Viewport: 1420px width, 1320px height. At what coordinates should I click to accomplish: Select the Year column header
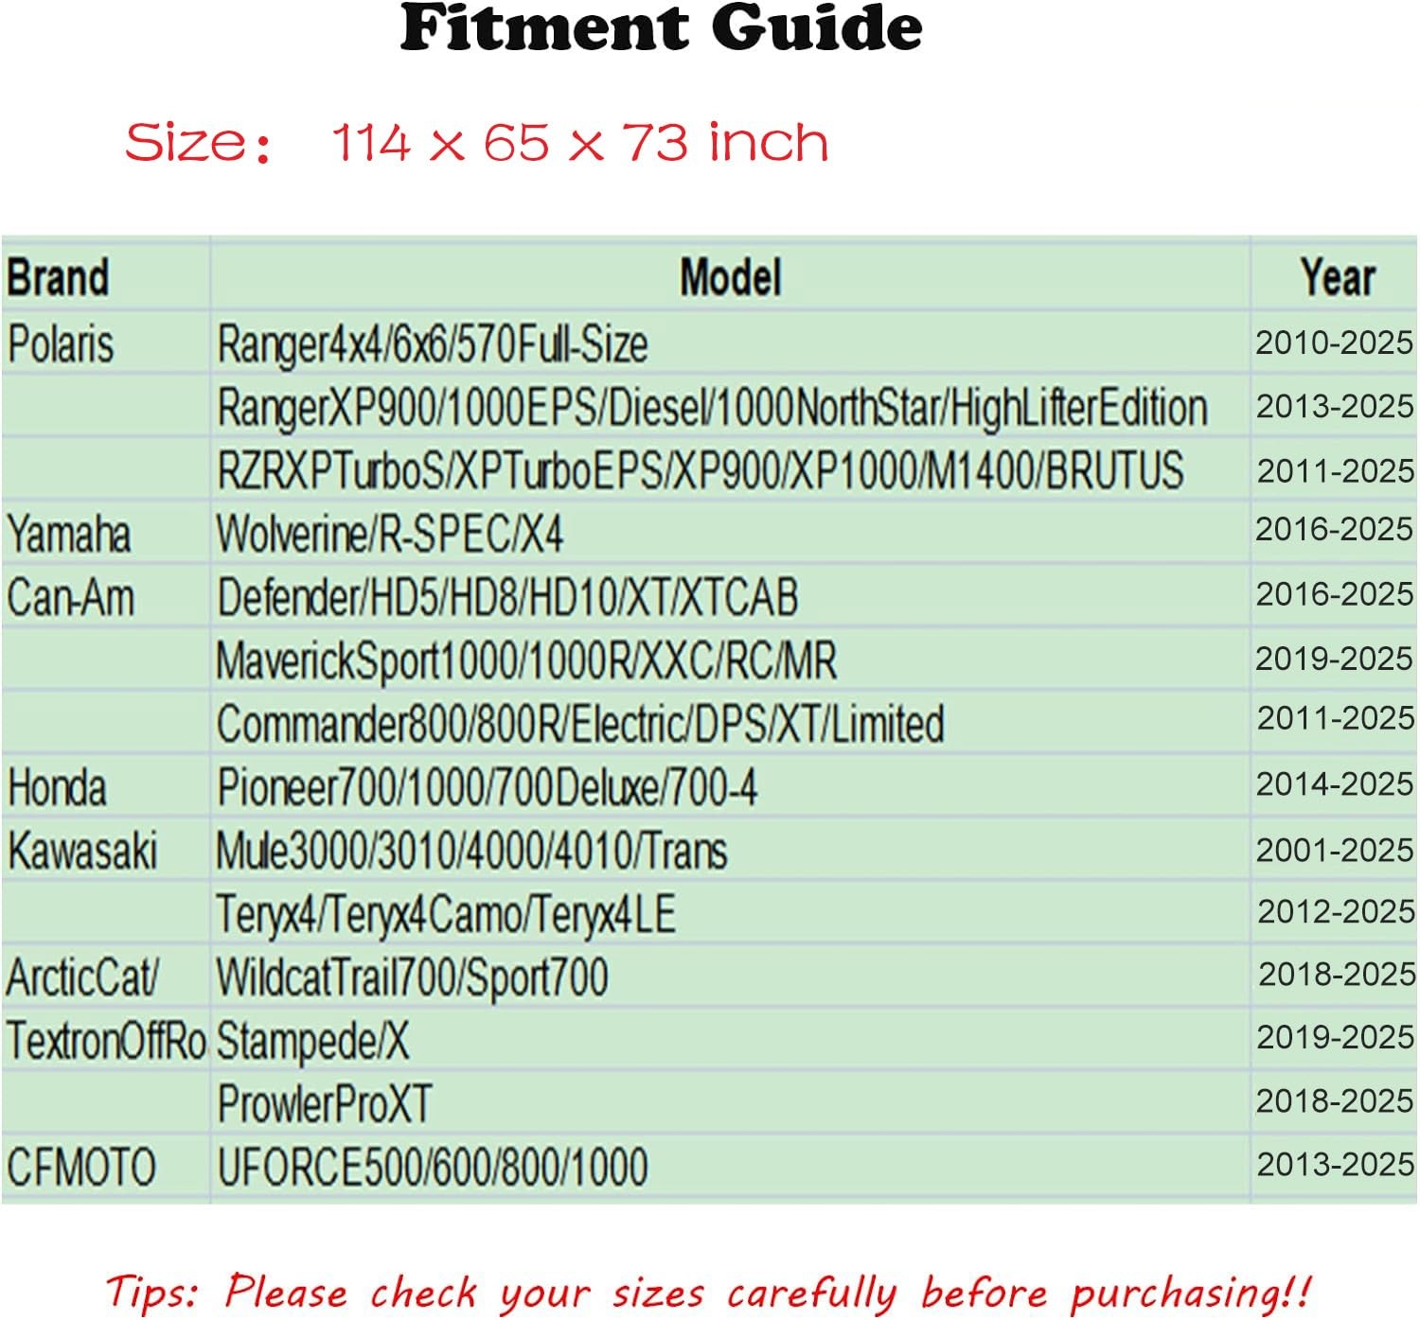(x=1336, y=278)
